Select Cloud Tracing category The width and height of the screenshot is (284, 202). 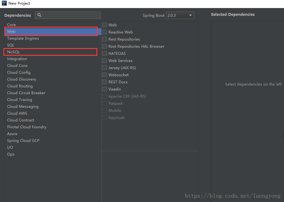53,99
